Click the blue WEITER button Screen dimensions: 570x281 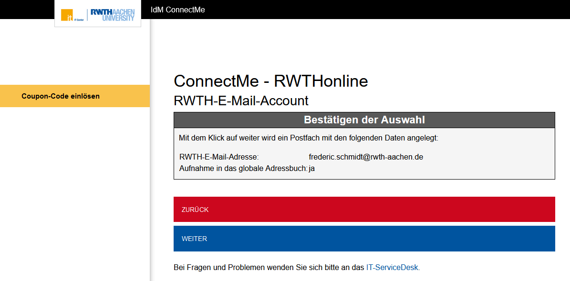364,238
